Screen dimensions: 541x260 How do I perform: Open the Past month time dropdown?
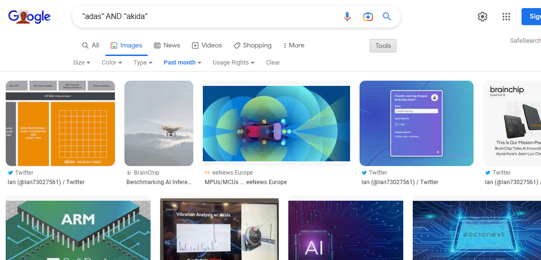[x=182, y=63]
